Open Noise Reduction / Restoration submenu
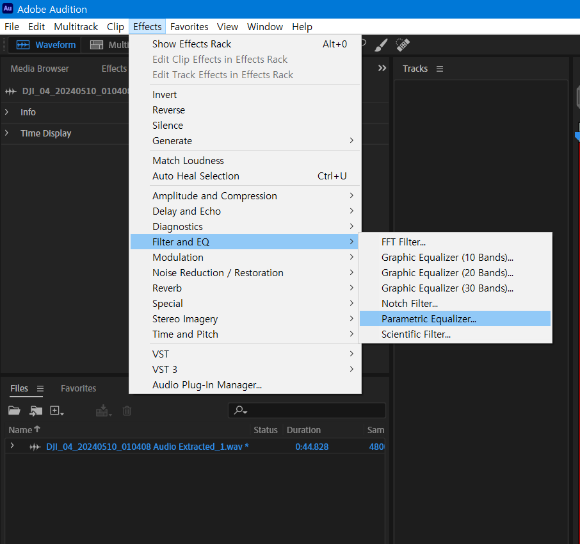The width and height of the screenshot is (580, 544). point(245,272)
